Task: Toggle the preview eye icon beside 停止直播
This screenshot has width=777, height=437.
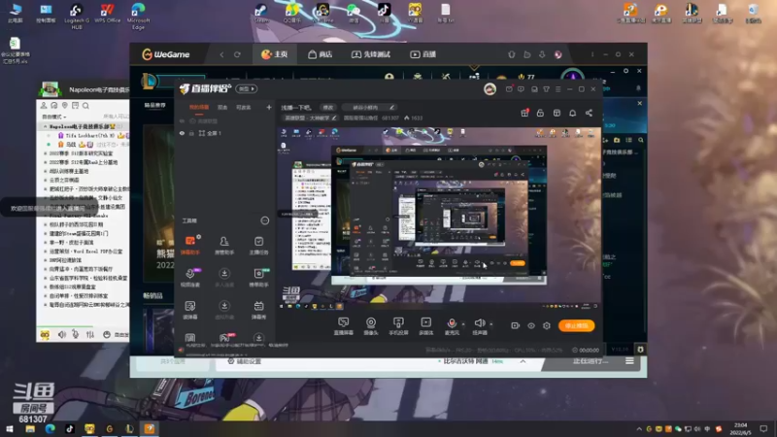Action: coord(530,325)
